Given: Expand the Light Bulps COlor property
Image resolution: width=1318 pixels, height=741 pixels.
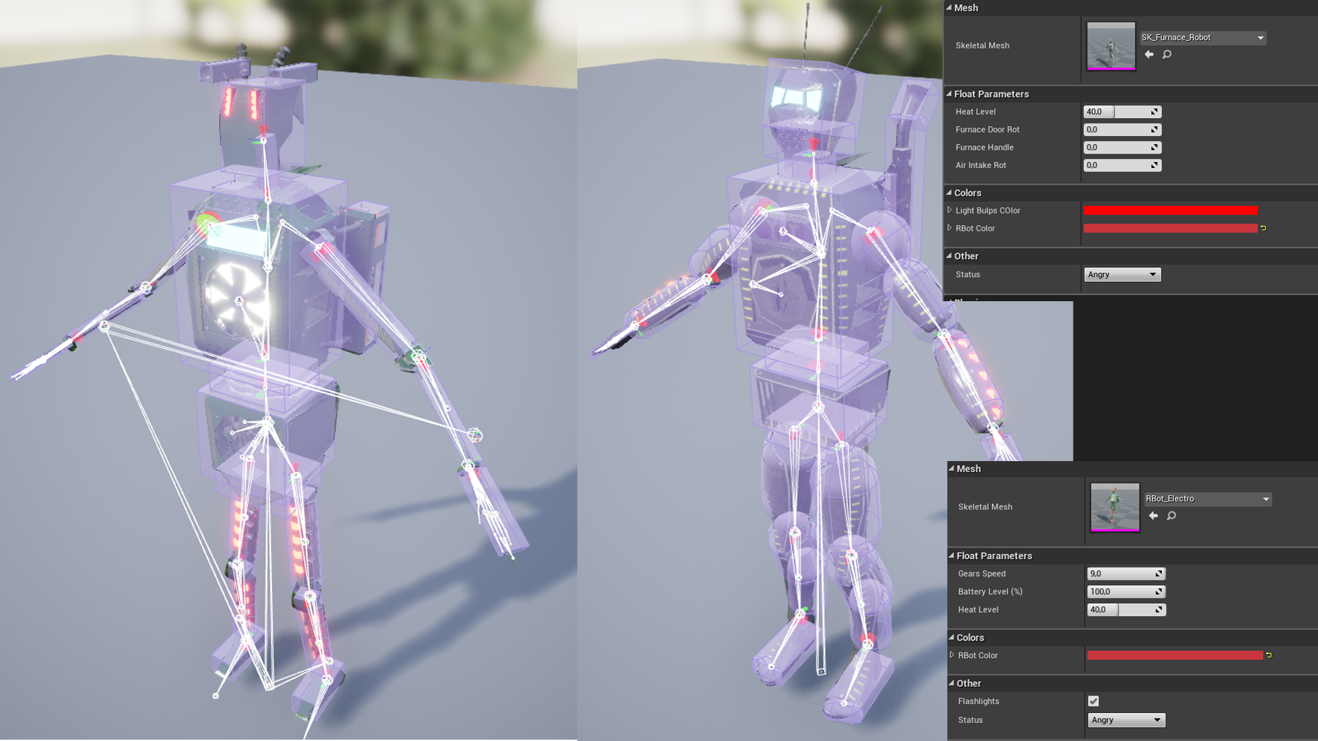Looking at the screenshot, I should (949, 210).
